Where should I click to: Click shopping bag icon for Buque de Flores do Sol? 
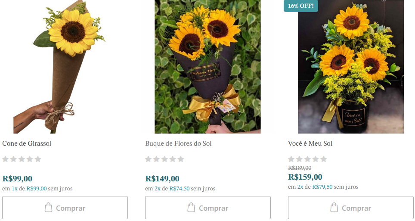[192, 208]
